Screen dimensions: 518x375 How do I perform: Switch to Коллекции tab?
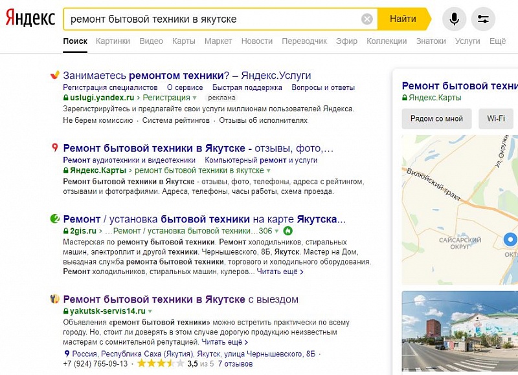point(387,41)
